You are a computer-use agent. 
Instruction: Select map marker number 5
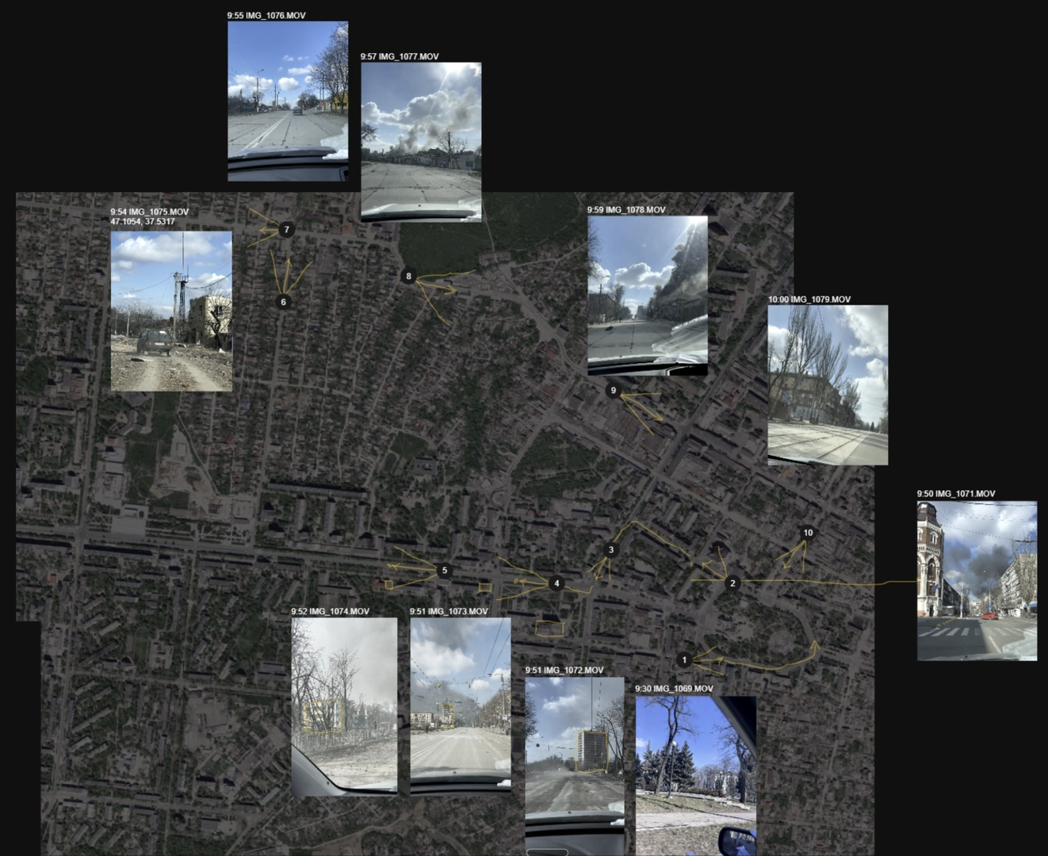tap(445, 570)
